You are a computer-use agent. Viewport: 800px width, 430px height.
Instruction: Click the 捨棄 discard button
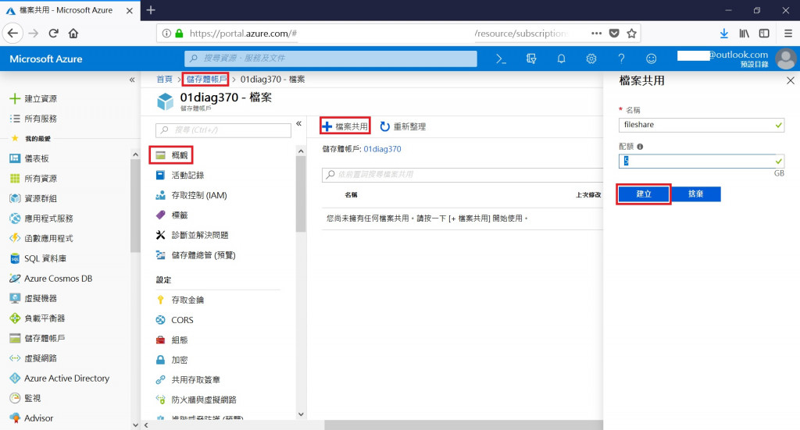click(x=695, y=194)
